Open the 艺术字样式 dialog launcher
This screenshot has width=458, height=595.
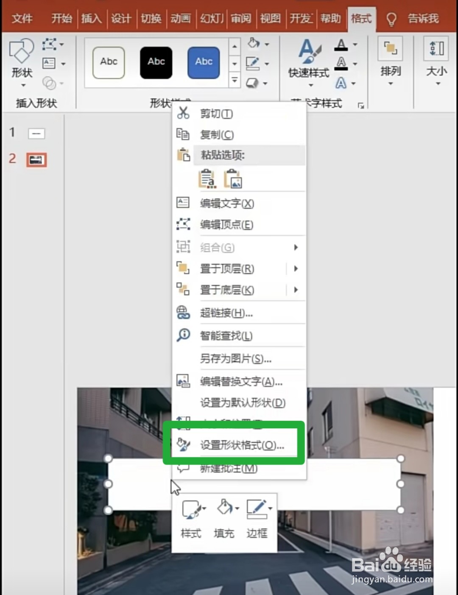(x=361, y=105)
